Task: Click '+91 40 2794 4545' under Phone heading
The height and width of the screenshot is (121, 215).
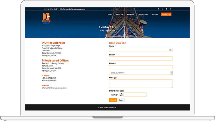Action: 49,78
